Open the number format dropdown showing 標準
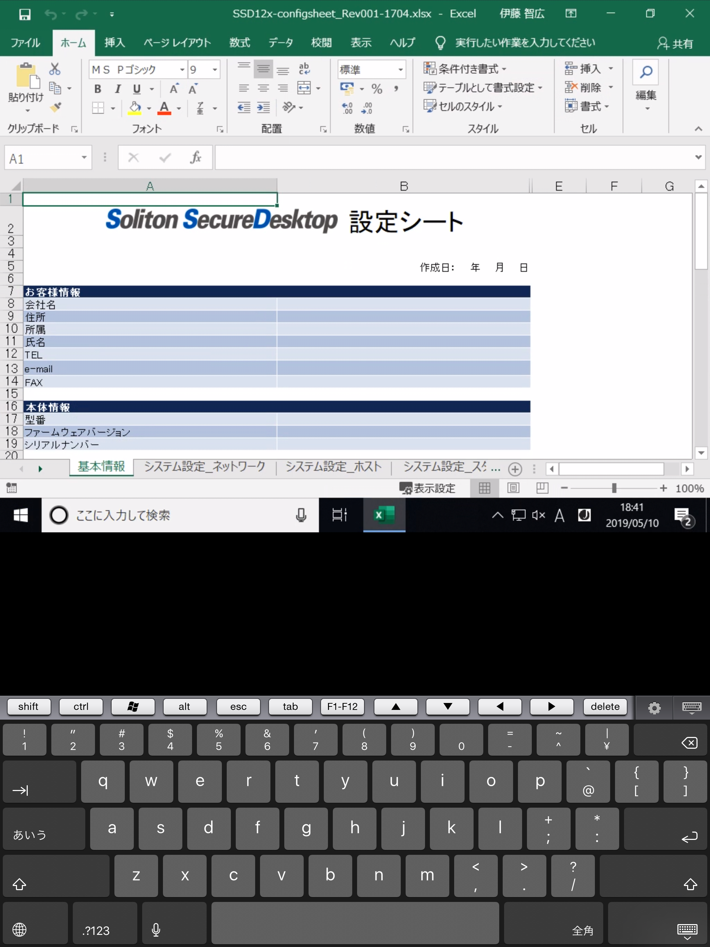 click(x=400, y=69)
